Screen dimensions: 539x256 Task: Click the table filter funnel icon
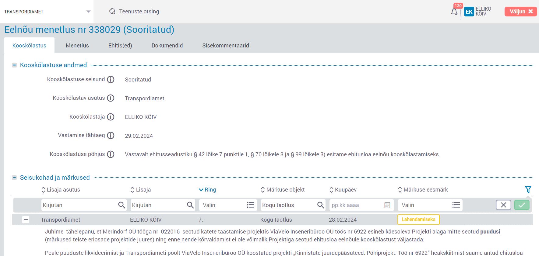[x=528, y=189]
